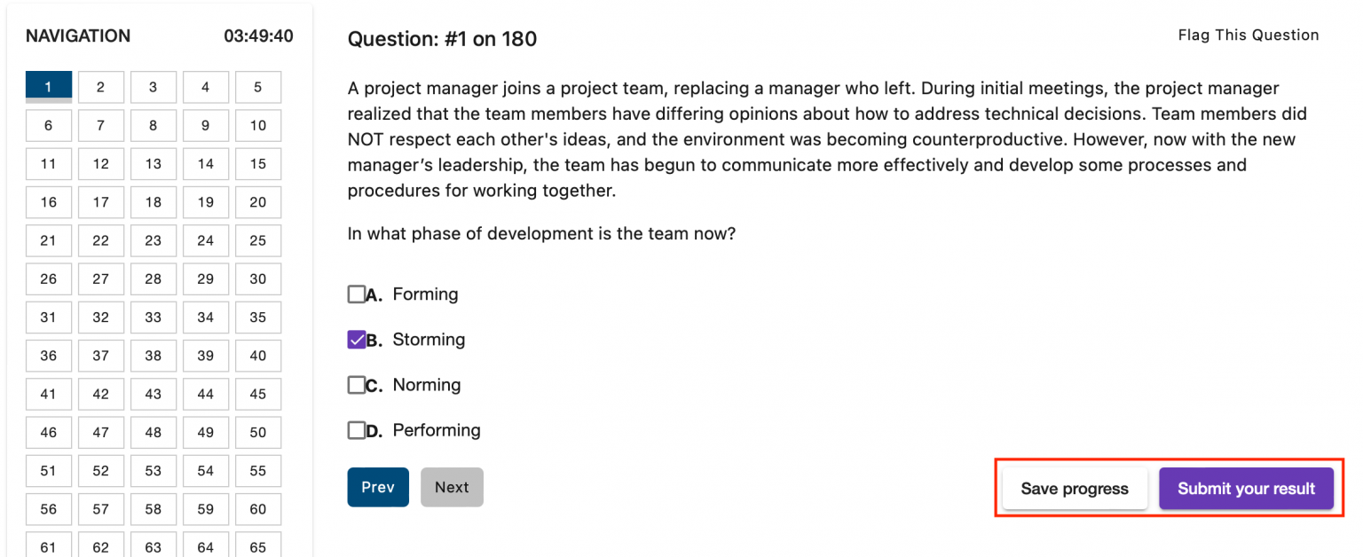The image size is (1363, 557).
Task: Open question 10 from the navigation panel
Action: [257, 125]
